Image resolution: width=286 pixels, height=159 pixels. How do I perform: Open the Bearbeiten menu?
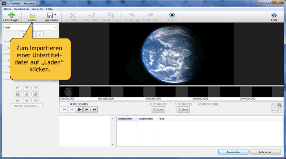(x=22, y=9)
